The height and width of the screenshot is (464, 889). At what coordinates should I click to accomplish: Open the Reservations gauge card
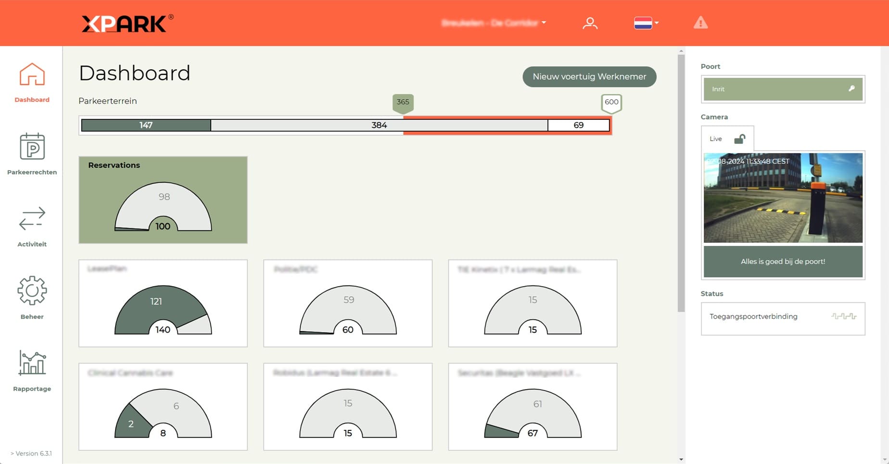[163, 200]
